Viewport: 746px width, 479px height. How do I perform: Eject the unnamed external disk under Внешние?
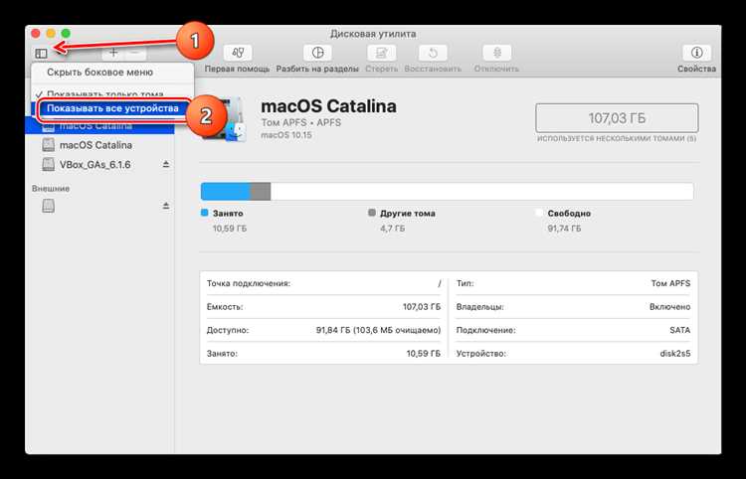point(166,206)
